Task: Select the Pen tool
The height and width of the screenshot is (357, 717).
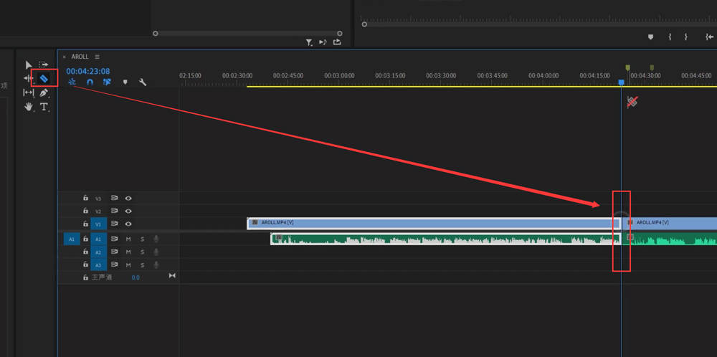Action: point(44,92)
